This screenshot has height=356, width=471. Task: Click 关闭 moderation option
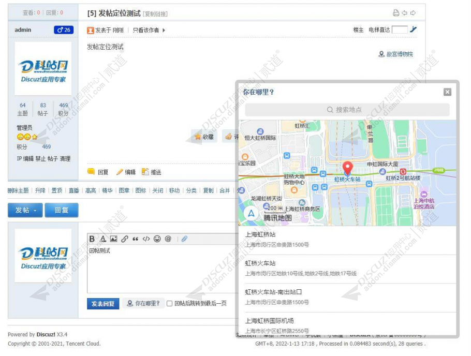(158, 190)
